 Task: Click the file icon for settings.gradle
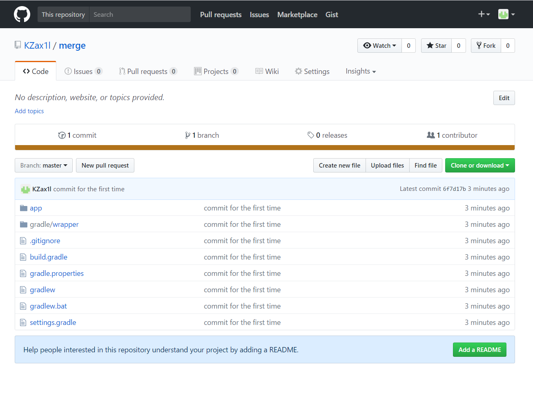pos(23,322)
